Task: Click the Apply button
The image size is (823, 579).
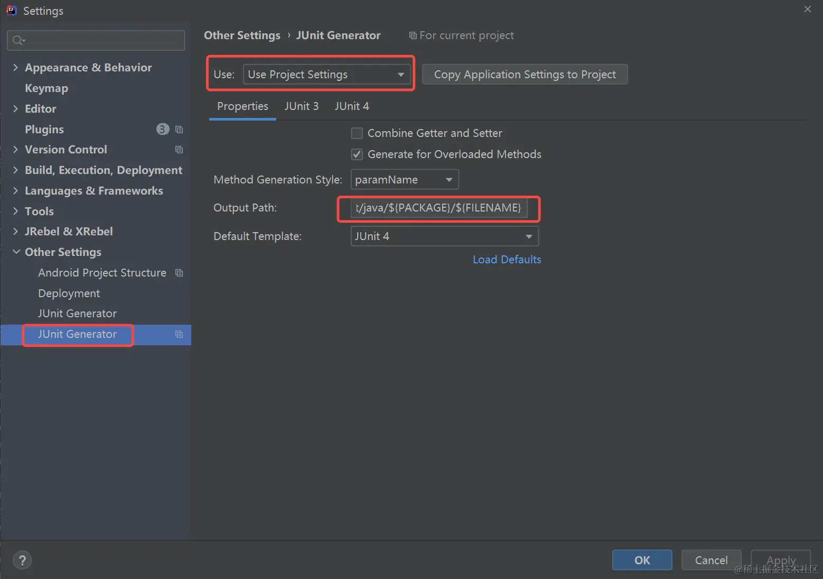Action: pos(781,560)
